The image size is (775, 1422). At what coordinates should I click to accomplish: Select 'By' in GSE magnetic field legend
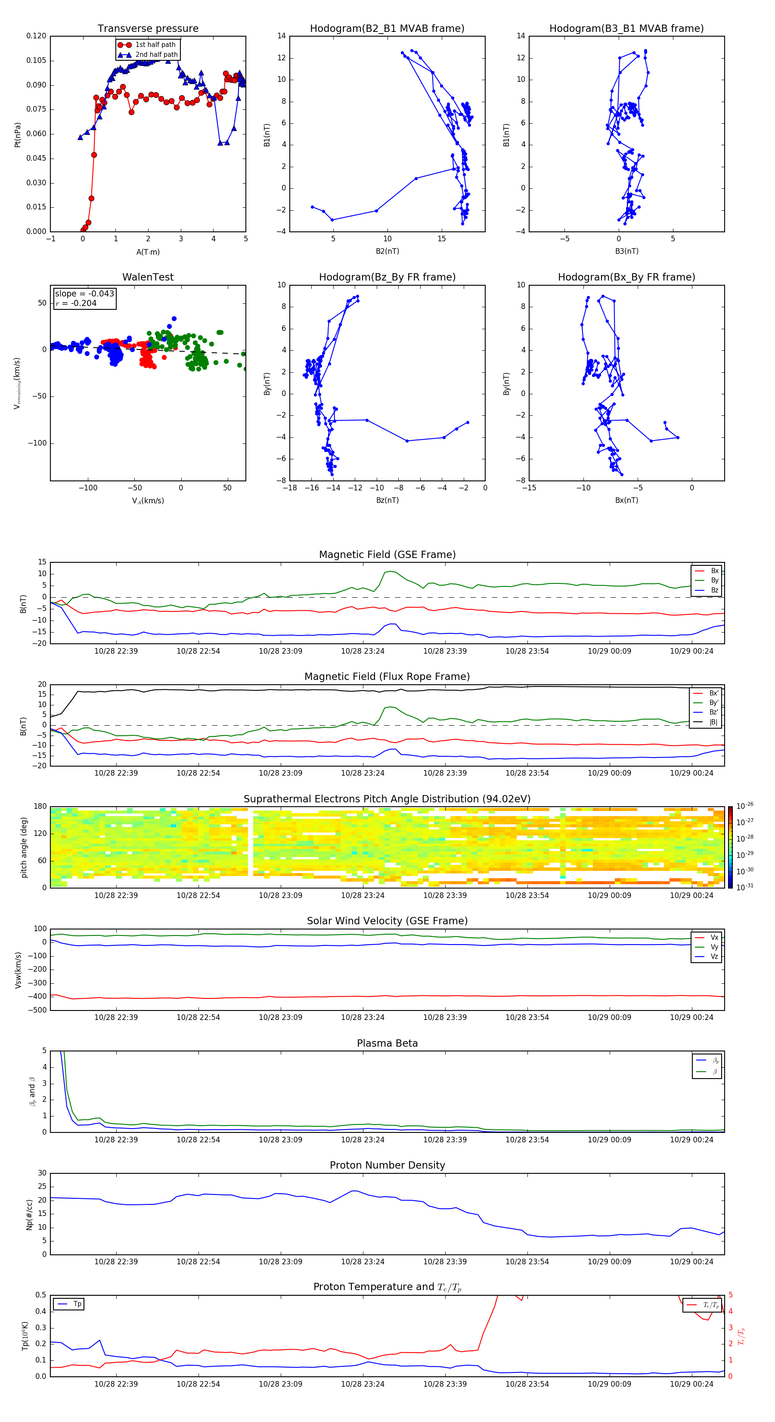pos(707,580)
